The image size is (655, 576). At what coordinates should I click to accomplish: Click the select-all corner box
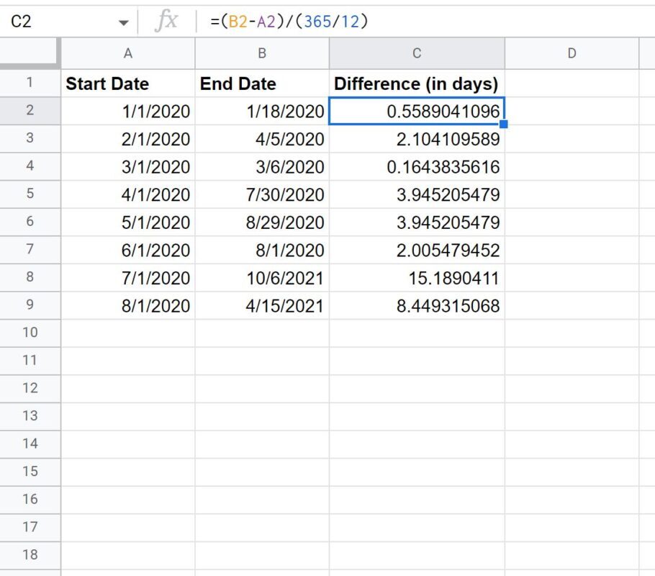[x=30, y=53]
